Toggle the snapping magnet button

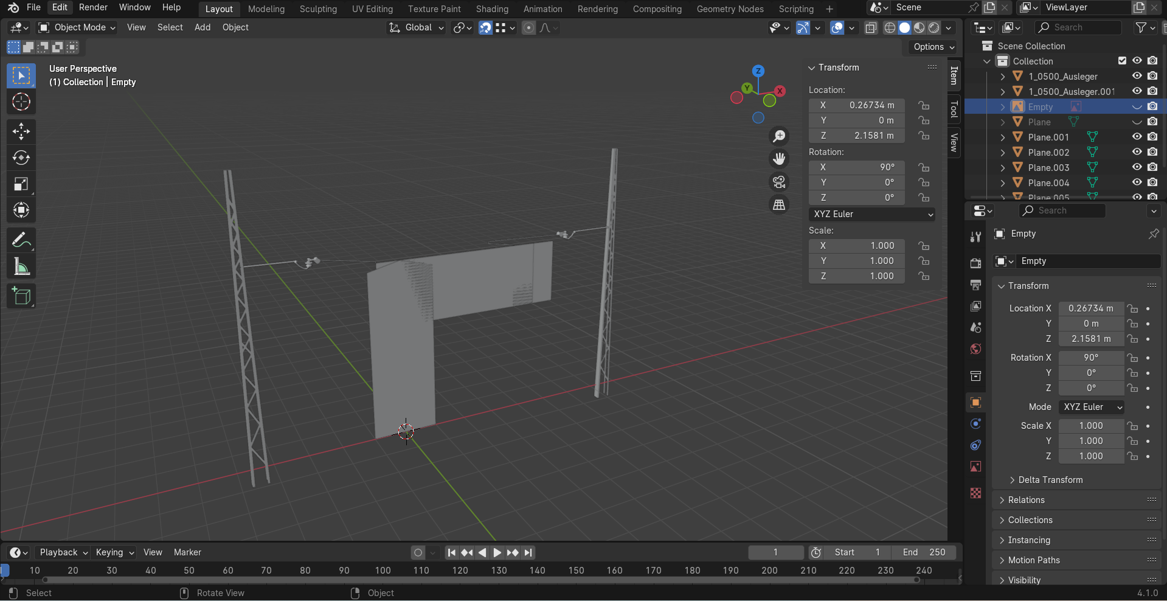click(x=485, y=28)
